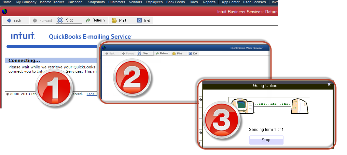Click the Refresh label in Intuit Business Services toolbar
The height and width of the screenshot is (155, 347).
99,20
